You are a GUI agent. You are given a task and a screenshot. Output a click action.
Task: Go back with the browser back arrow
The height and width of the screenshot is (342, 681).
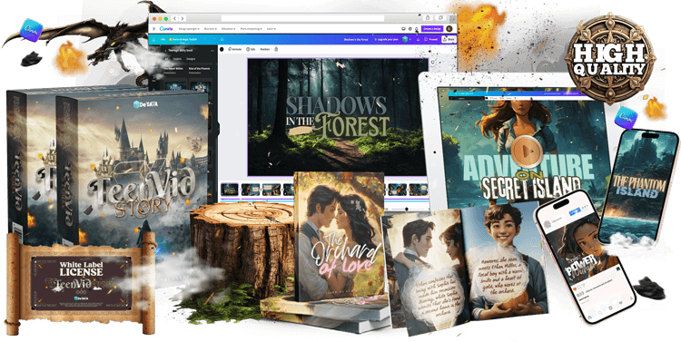pos(174,19)
